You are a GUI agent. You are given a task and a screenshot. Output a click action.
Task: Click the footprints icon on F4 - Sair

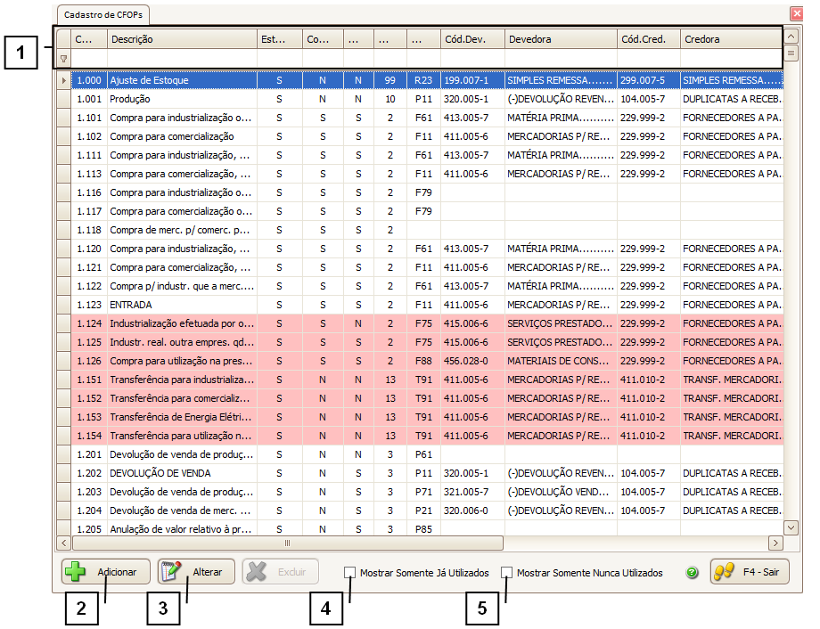point(725,572)
